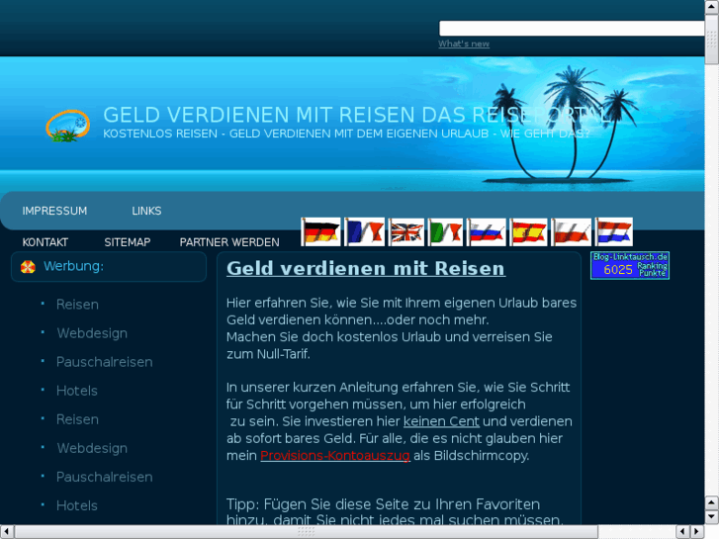Follow the keinen Cent link
The height and width of the screenshot is (539, 719).
(x=441, y=421)
